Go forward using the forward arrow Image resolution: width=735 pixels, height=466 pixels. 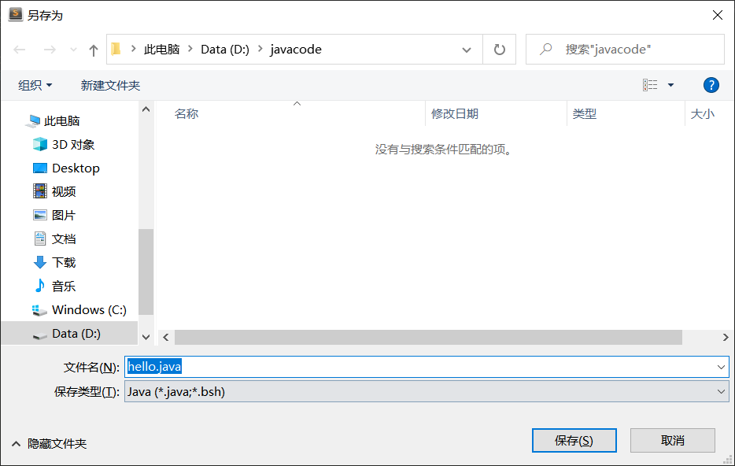click(x=50, y=50)
